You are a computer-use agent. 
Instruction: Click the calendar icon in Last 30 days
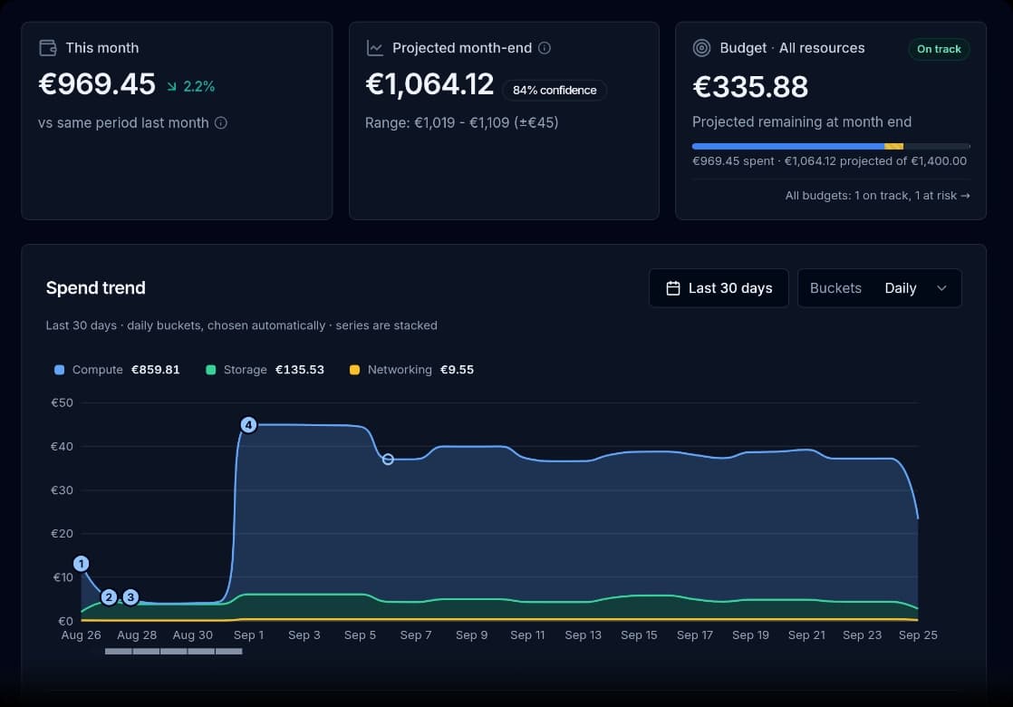(x=673, y=288)
